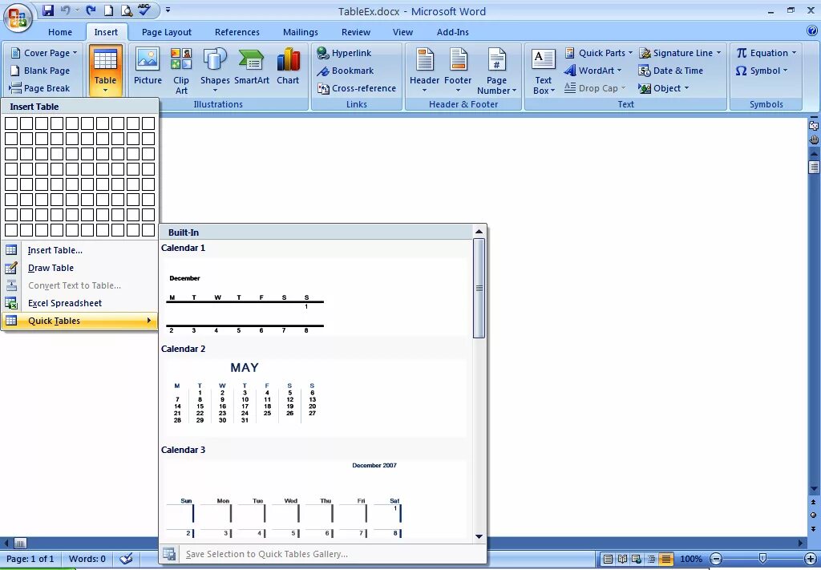Insert an Excel Spreadsheet table
This screenshot has width=821, height=570.
click(79, 303)
